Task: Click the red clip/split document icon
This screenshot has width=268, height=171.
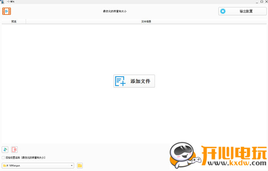Action: 14,150
